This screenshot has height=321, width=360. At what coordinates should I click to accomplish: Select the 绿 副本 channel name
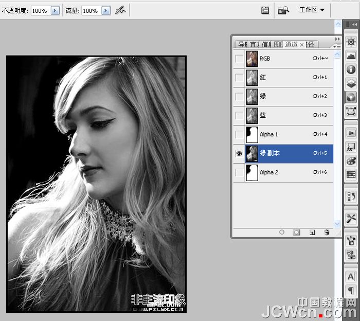pos(269,153)
